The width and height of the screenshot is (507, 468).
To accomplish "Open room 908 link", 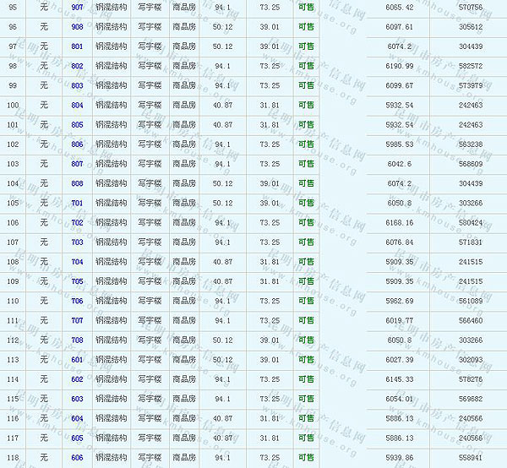I will [x=77, y=26].
